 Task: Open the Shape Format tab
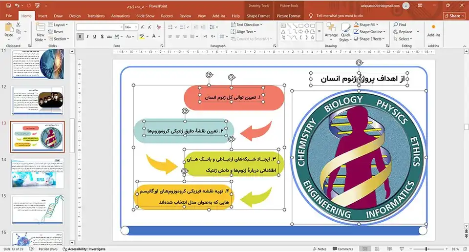pos(258,16)
